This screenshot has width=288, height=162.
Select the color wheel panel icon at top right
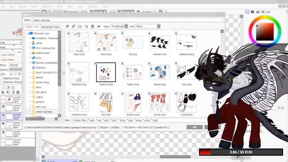coord(247,12)
